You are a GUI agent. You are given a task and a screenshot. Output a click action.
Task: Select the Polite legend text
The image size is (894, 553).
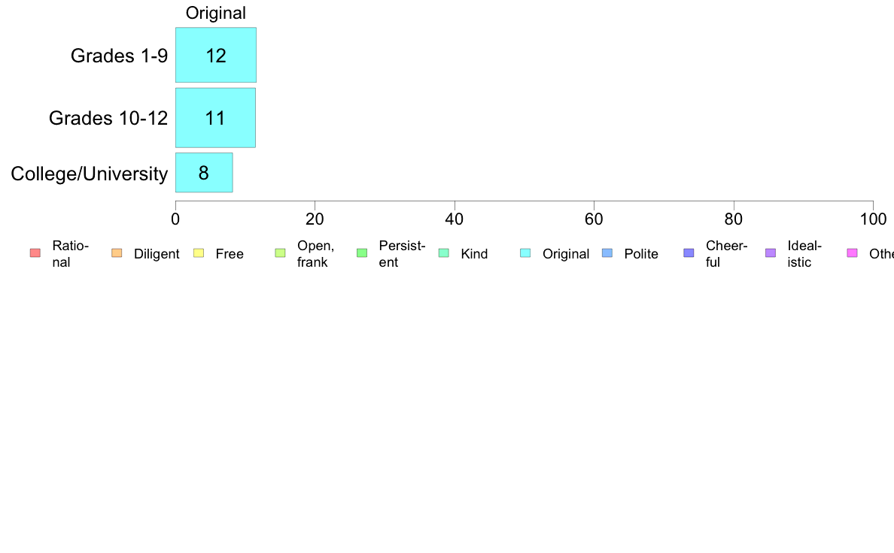pyautogui.click(x=641, y=254)
